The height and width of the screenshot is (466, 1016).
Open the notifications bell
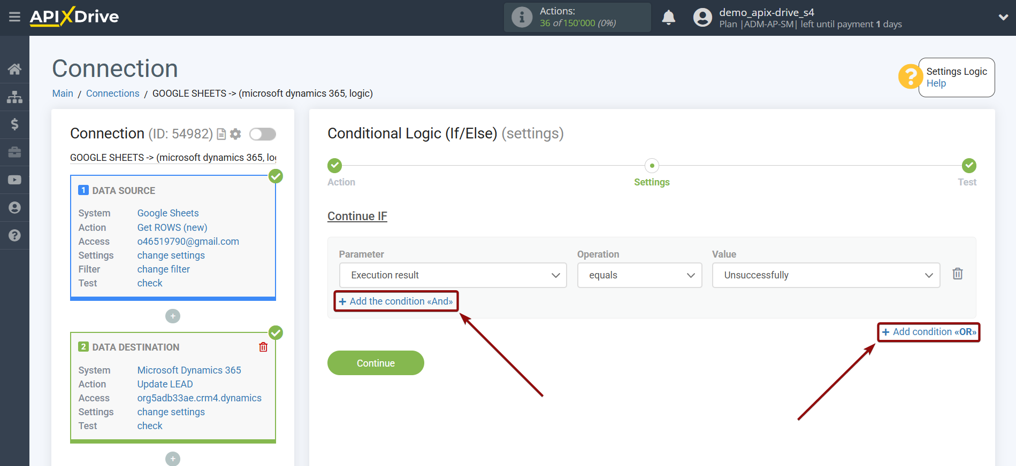tap(668, 18)
